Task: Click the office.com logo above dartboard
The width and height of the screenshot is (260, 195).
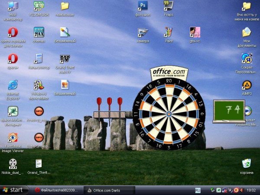Action: tap(169, 72)
